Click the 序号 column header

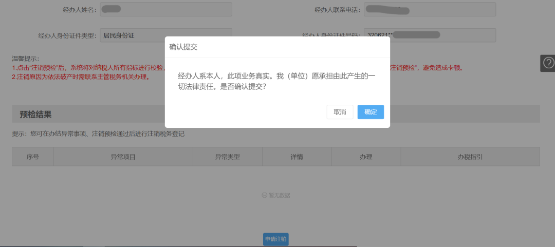tap(33, 157)
